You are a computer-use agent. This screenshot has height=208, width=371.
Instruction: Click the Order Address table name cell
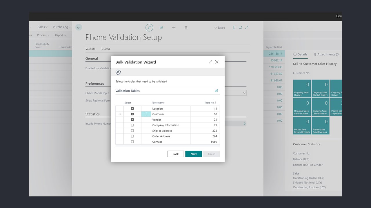click(x=170, y=136)
